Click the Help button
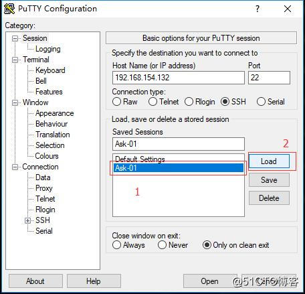The image size is (305, 294). pos(94,281)
